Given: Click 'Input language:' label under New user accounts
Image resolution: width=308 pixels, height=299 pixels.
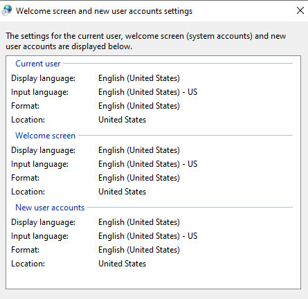Looking at the screenshot, I should tap(39, 236).
